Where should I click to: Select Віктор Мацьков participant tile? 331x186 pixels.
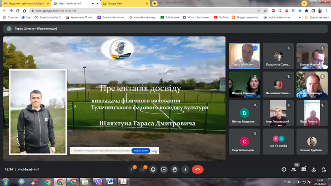tap(245, 113)
